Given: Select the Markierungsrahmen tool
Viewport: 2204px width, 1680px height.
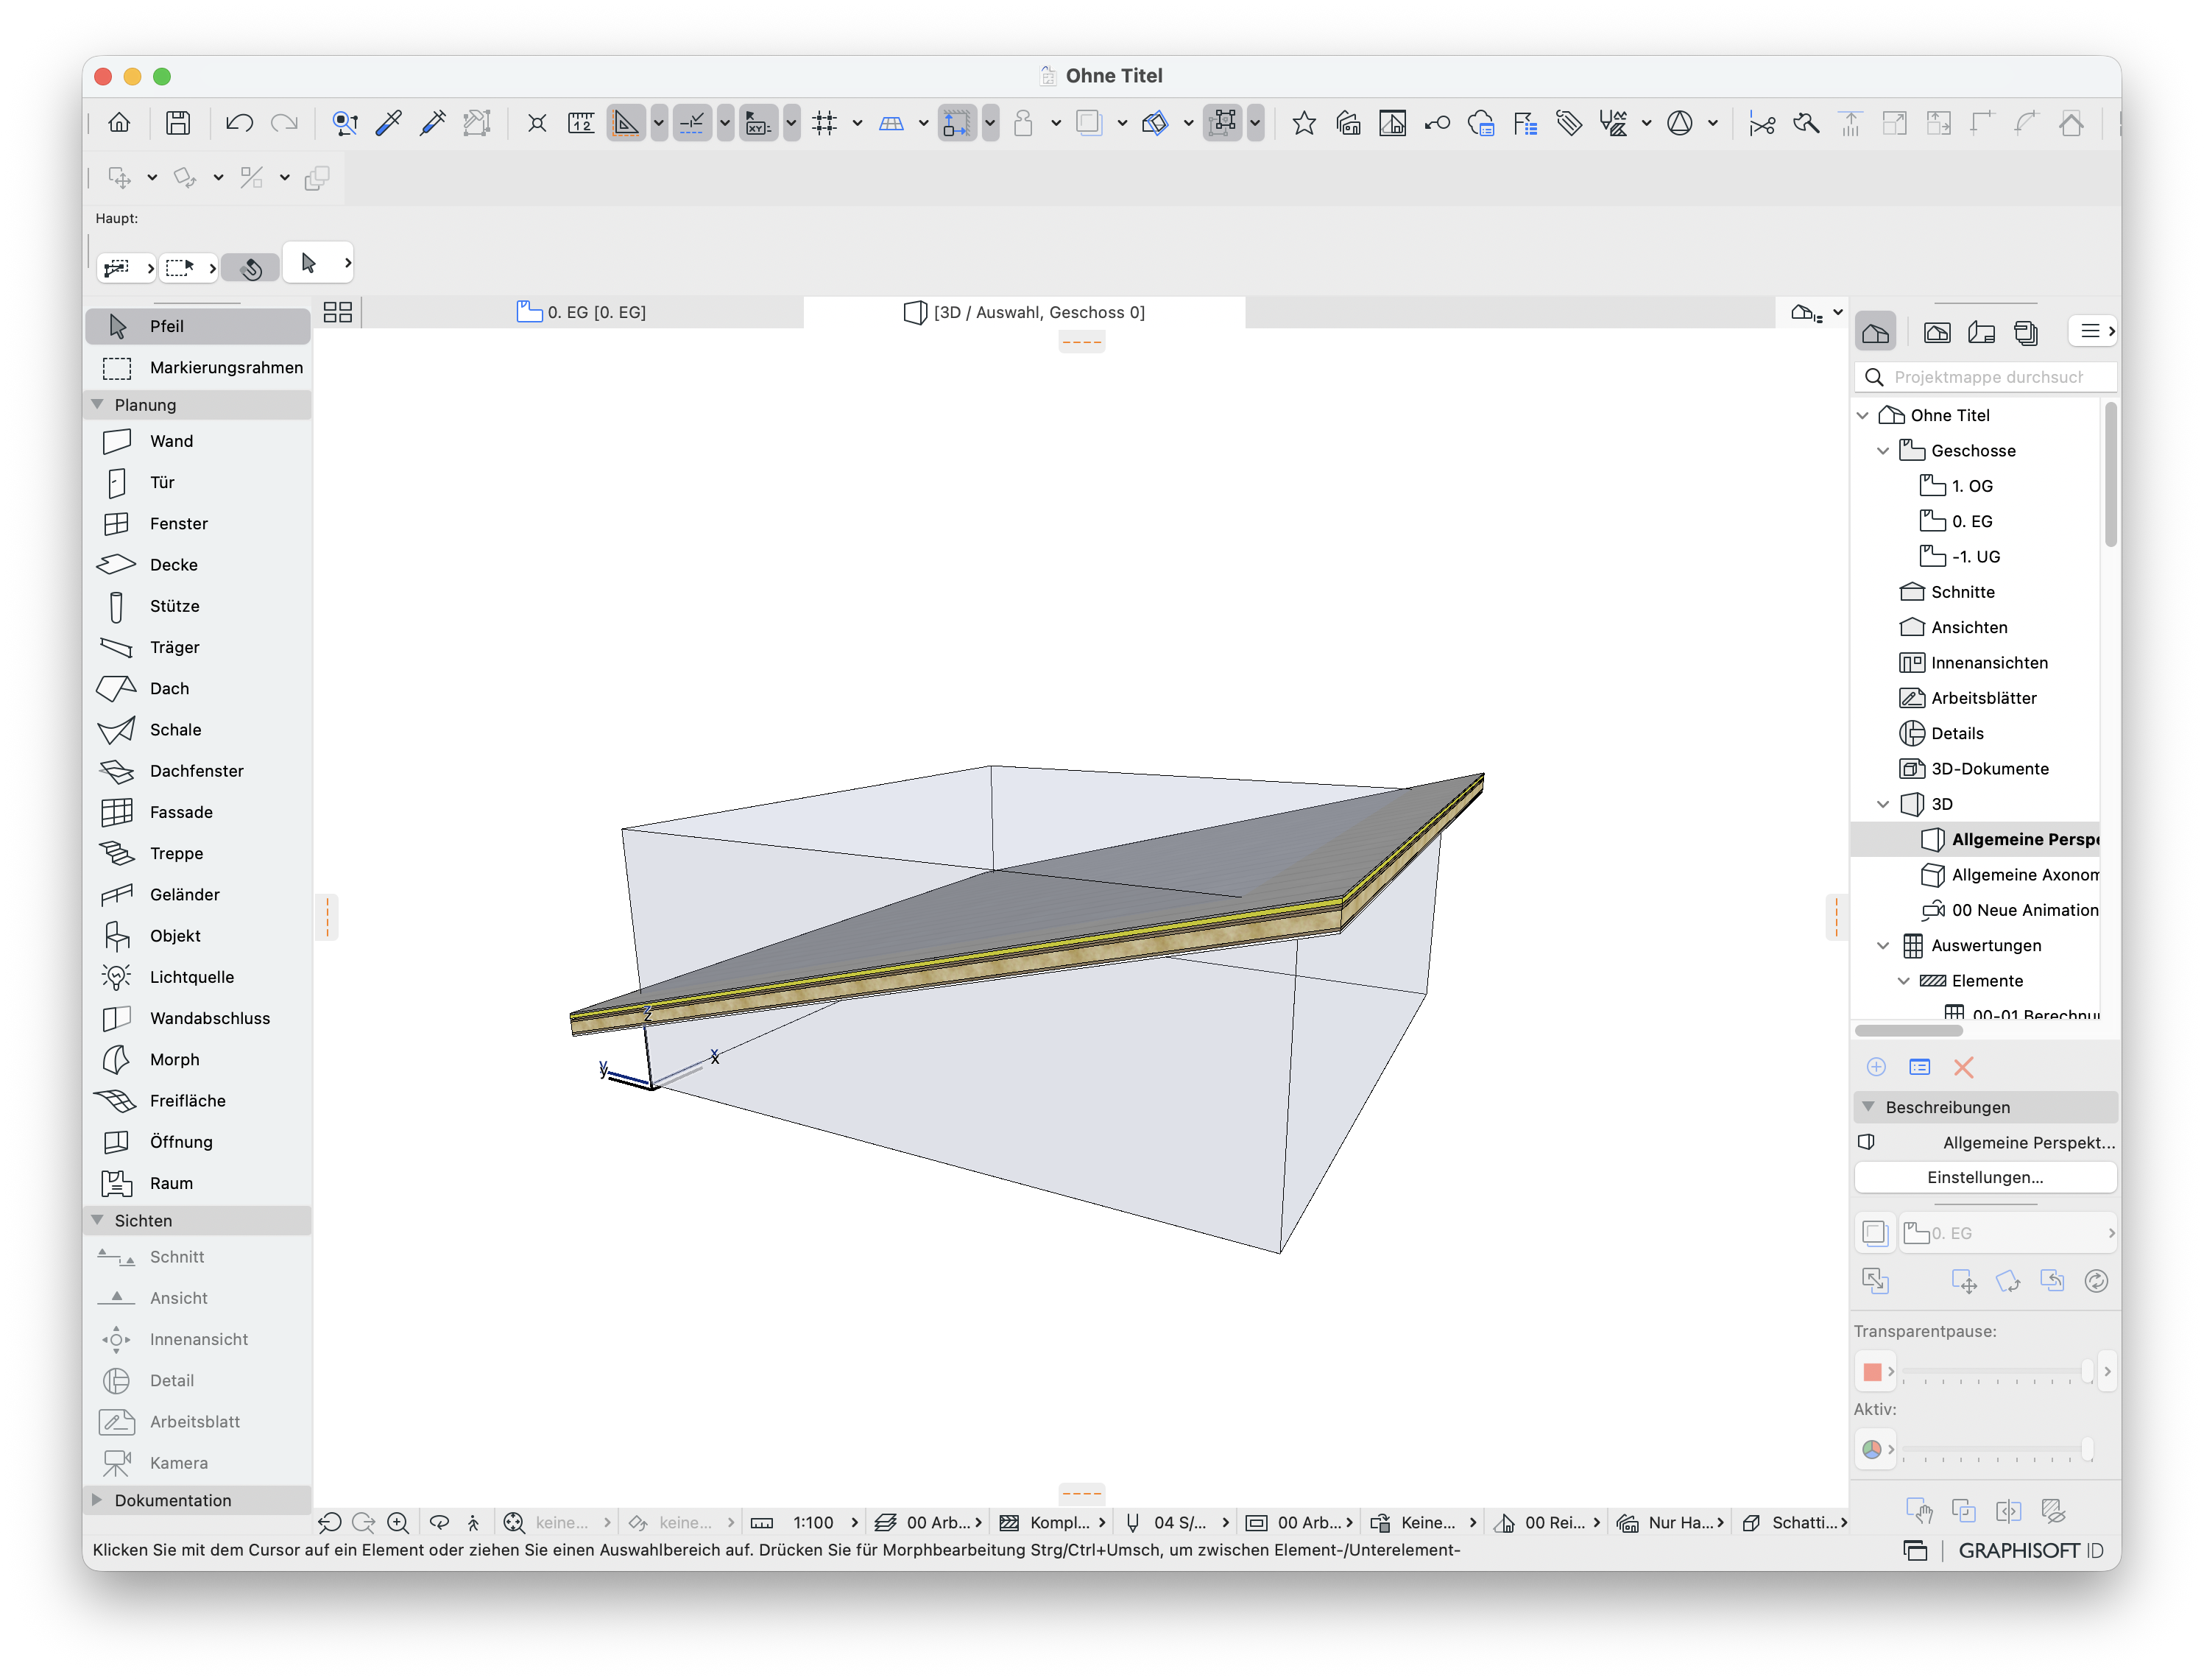Looking at the screenshot, I should pos(198,368).
